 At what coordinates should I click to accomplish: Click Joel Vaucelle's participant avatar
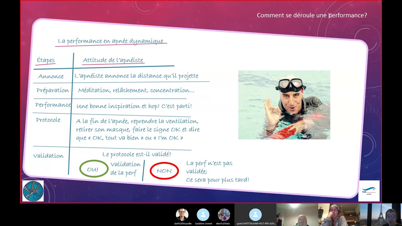[x=182, y=215]
